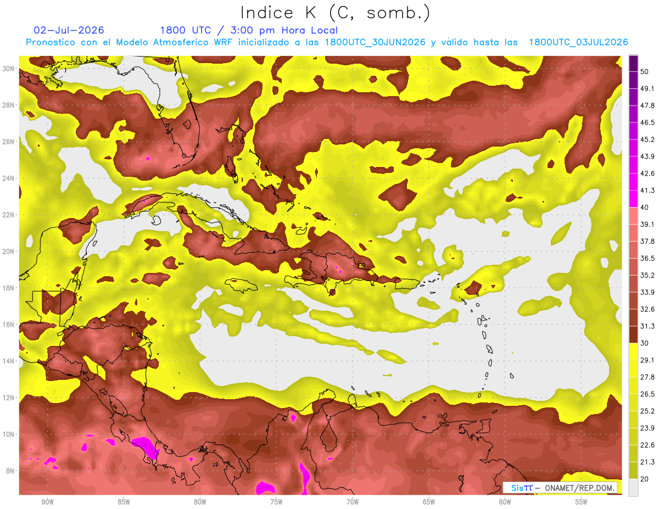The height and width of the screenshot is (509, 659).
Task: Click the colorbar value 35.2
Action: [x=647, y=275]
